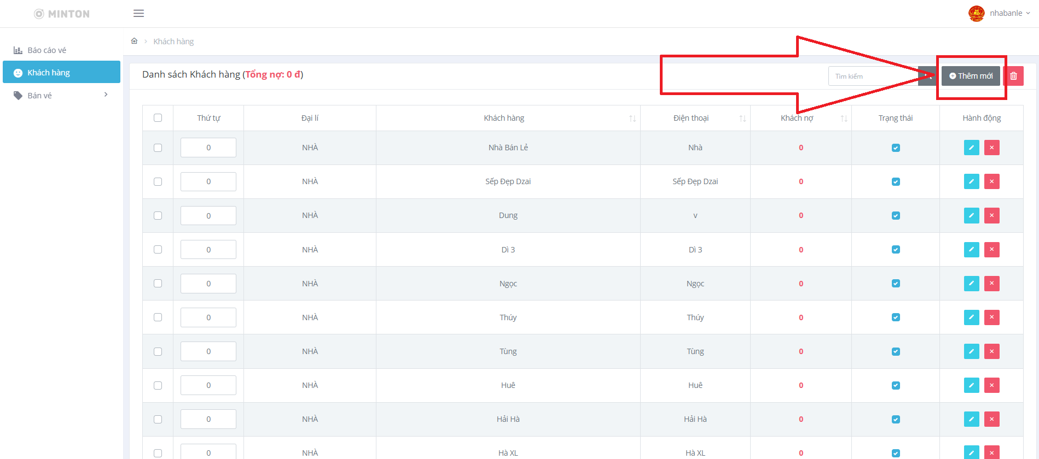Uncheck Trạng thái for Thúy row
The image size is (1039, 459).
click(896, 317)
